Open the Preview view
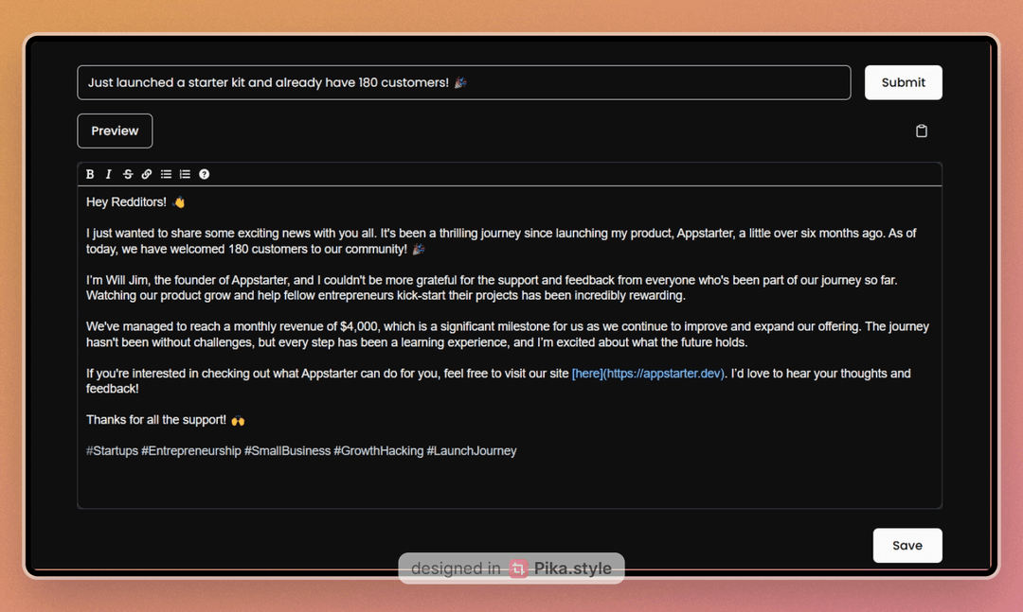1023x612 pixels. pyautogui.click(x=115, y=131)
